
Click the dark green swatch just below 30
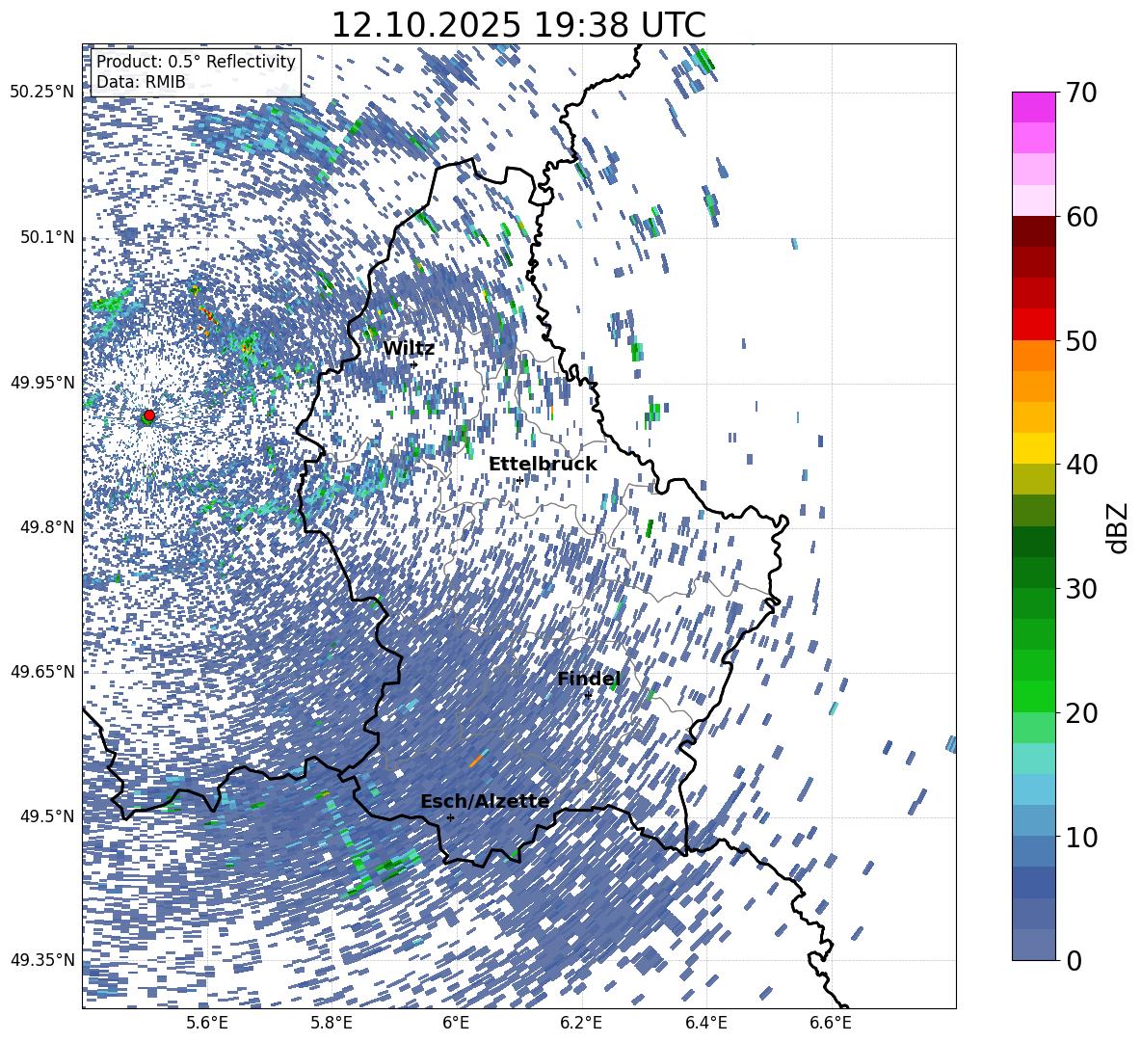(1033, 603)
